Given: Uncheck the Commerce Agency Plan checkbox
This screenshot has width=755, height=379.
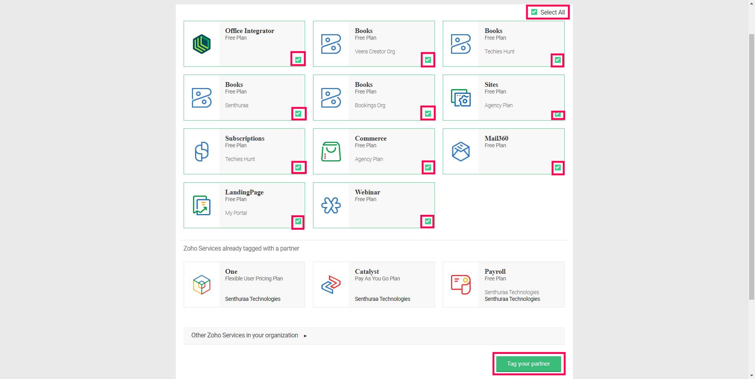Looking at the screenshot, I should [428, 167].
